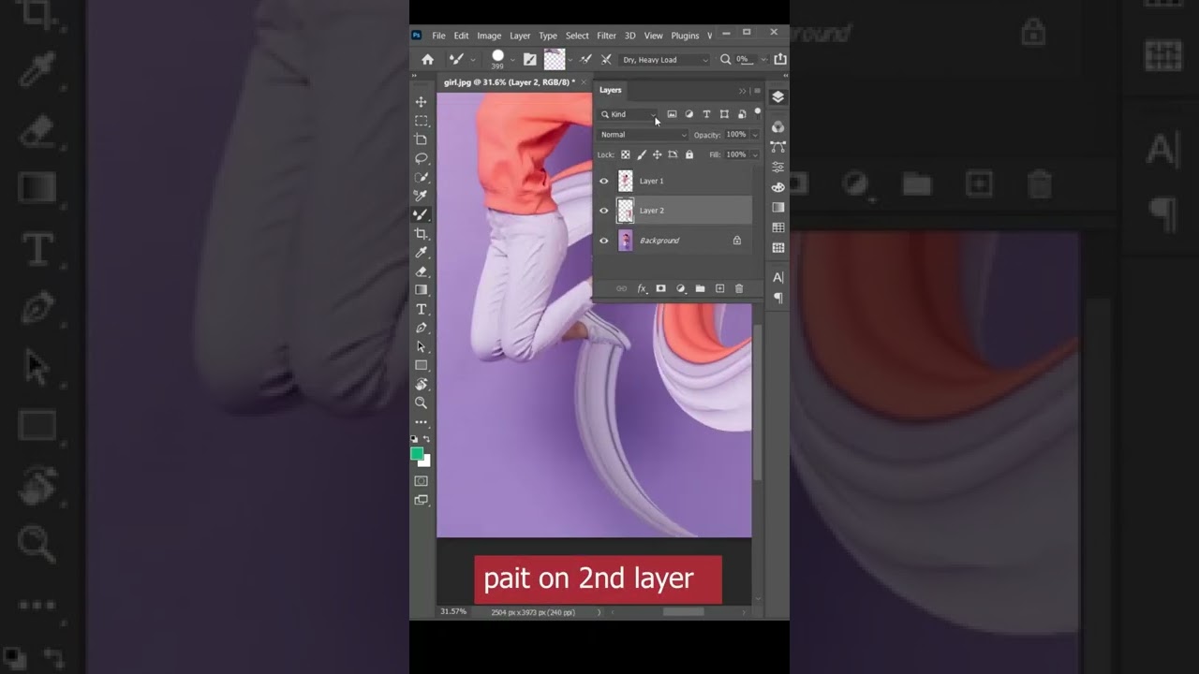Toggle lock image pixels
The image size is (1199, 674).
642,154
